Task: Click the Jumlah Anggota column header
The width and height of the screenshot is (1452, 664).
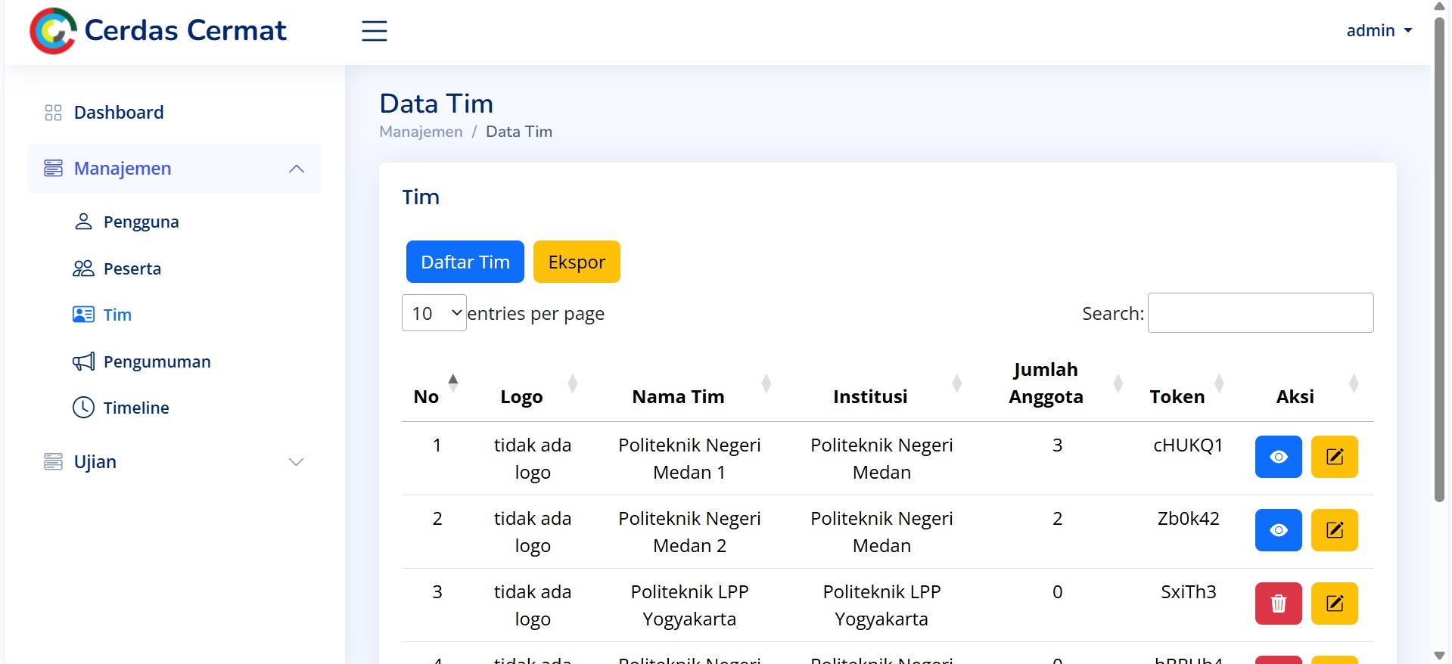Action: click(1046, 383)
